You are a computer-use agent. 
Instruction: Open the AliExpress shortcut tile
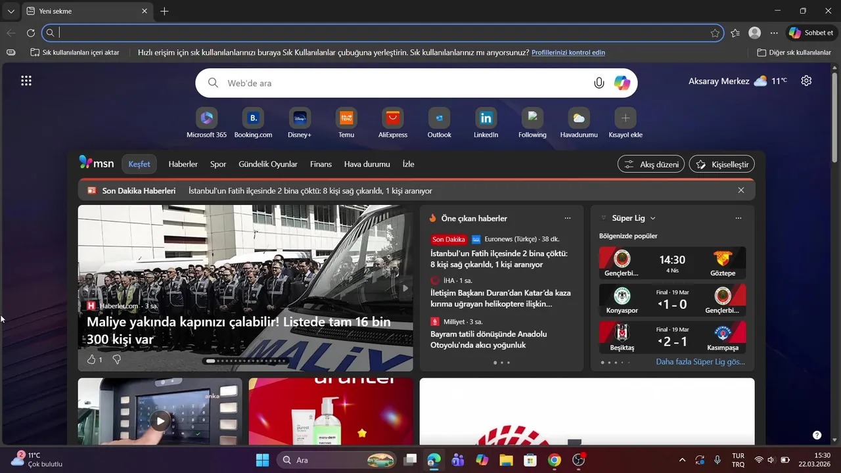tap(393, 123)
